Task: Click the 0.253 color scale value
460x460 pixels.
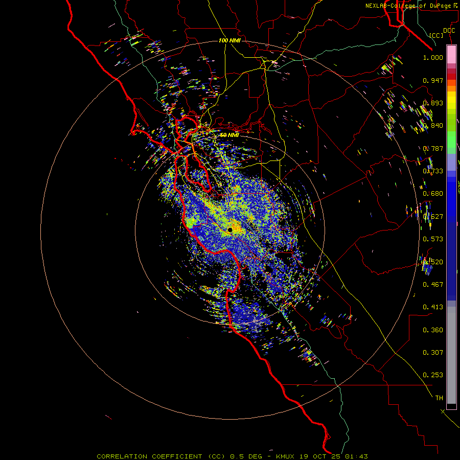Action: 433,375
